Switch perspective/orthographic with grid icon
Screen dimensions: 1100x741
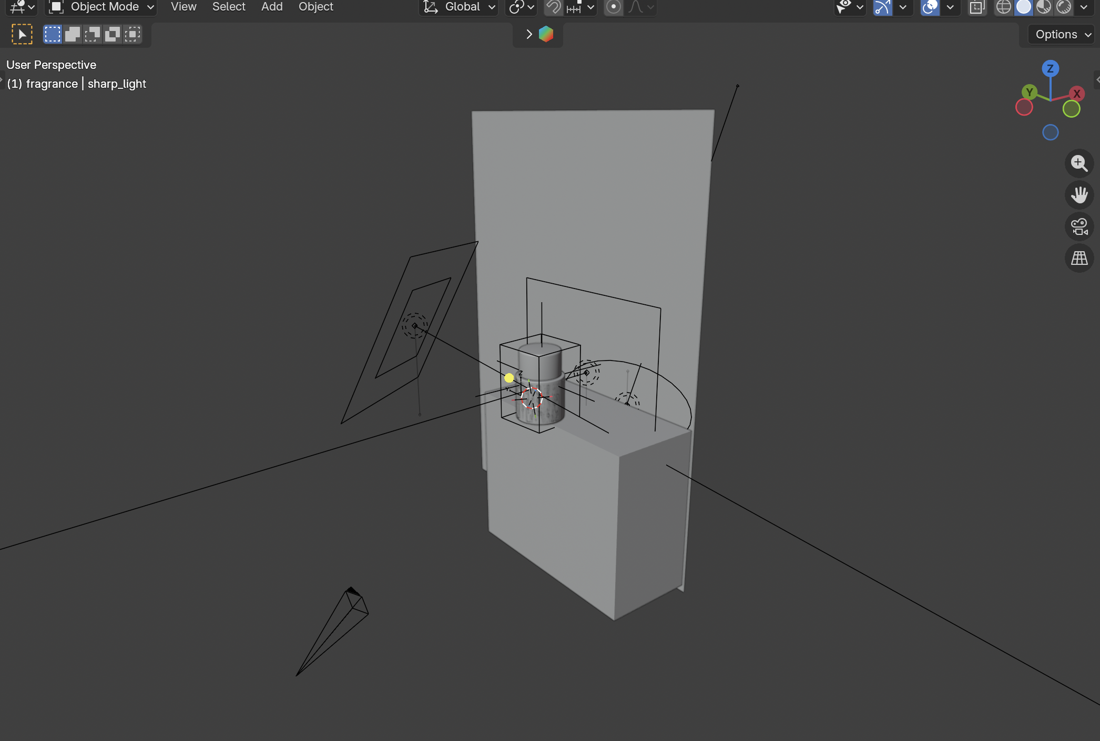(1079, 258)
